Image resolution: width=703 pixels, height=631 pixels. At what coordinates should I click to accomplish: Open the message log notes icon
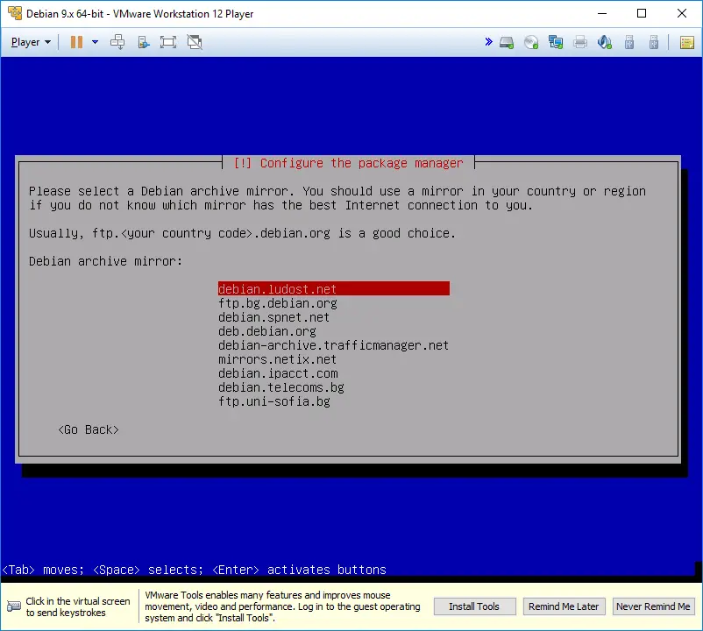click(687, 43)
